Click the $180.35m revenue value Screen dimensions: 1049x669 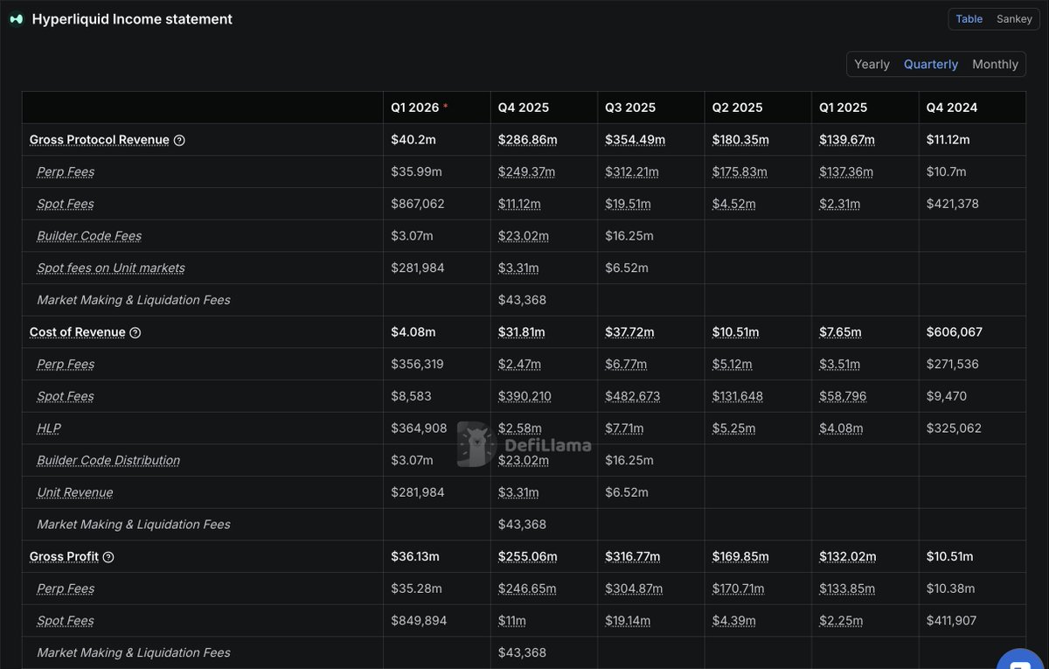[x=742, y=140]
